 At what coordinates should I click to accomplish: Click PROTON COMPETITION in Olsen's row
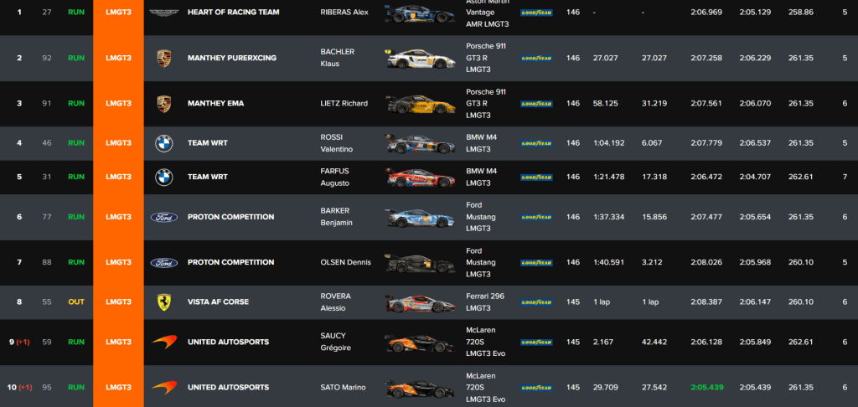point(231,262)
